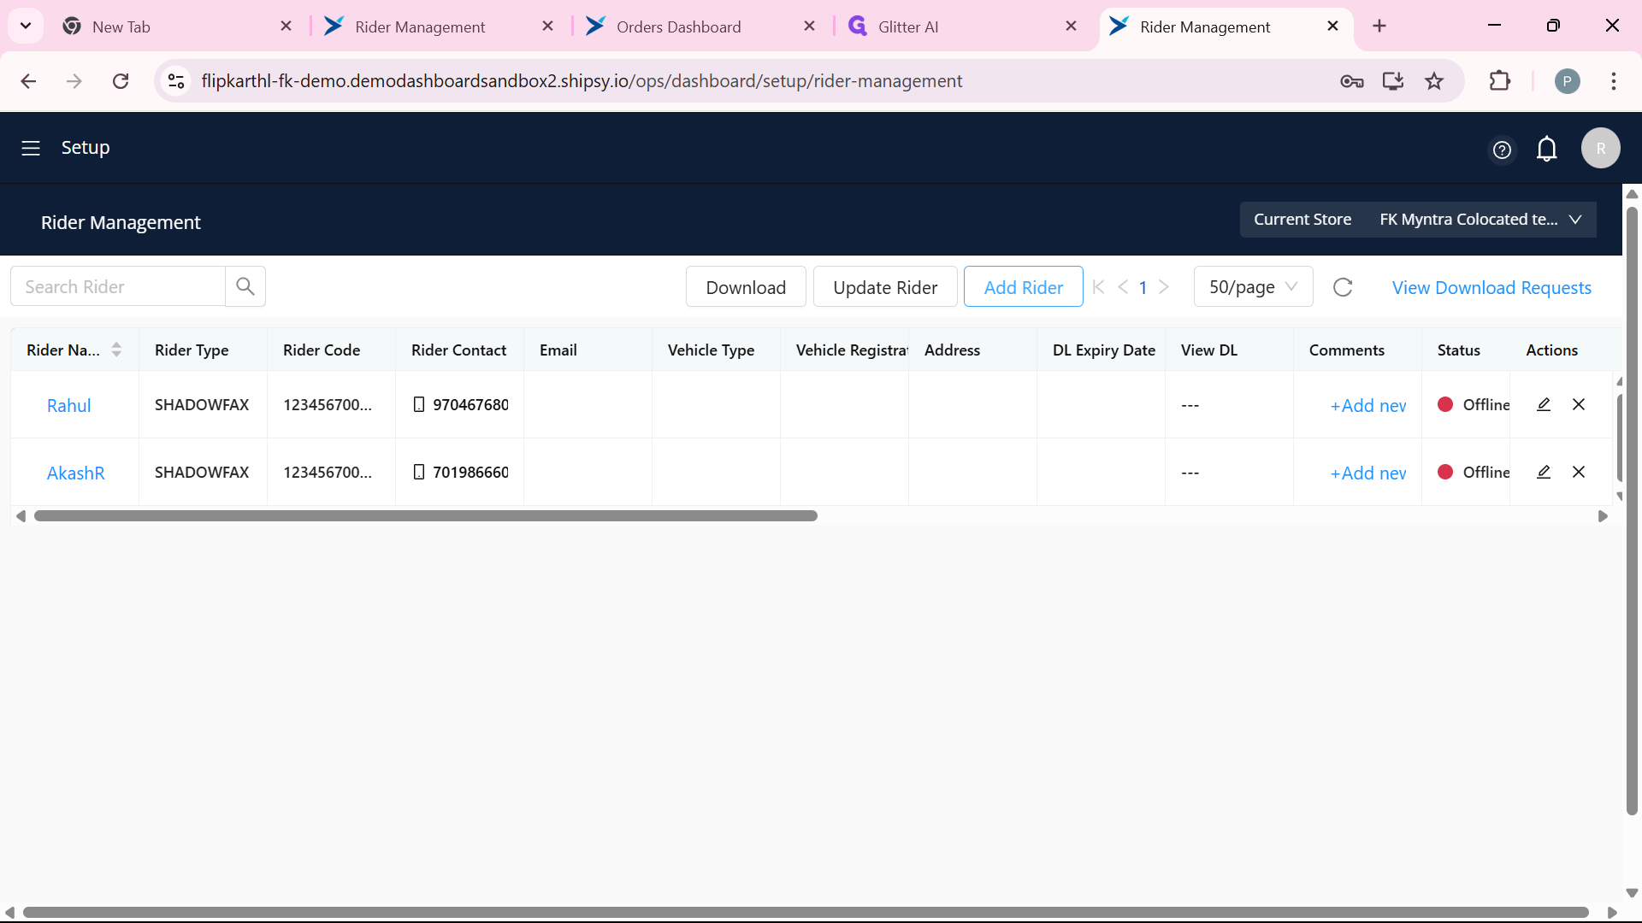Close the Orders Dashboard tab
The height and width of the screenshot is (923, 1642).
pyautogui.click(x=809, y=26)
